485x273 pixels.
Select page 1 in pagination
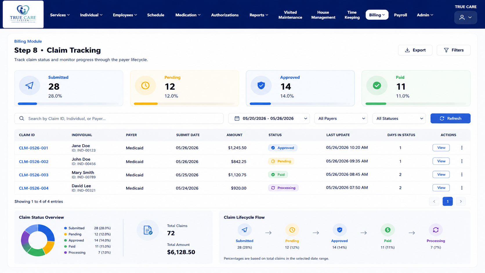tap(448, 201)
